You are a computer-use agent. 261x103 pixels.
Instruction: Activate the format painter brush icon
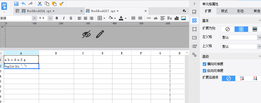[61, 4]
